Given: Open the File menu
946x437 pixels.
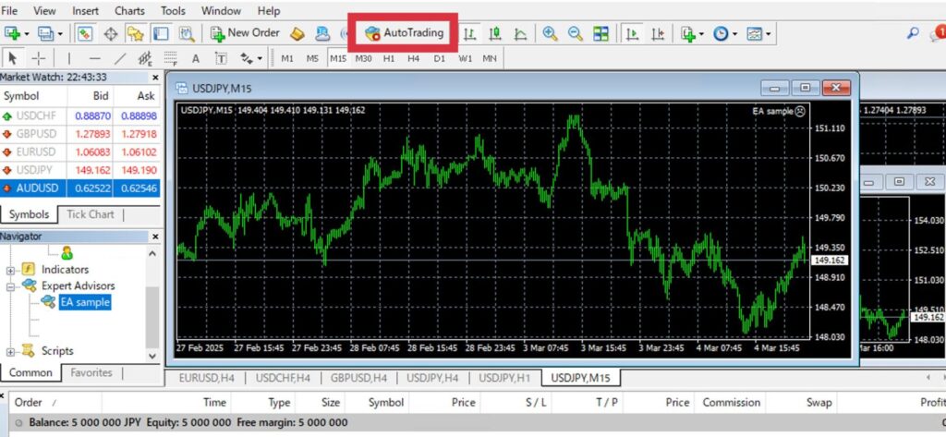Looking at the screenshot, I should point(9,11).
